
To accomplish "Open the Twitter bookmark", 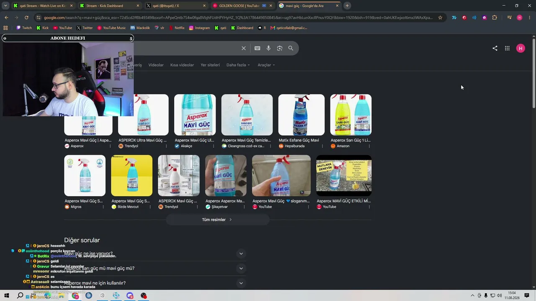I will (x=85, y=28).
